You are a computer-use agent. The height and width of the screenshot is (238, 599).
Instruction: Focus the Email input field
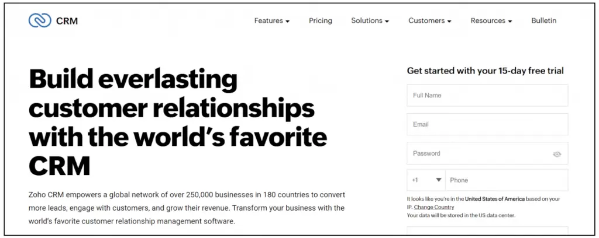(487, 124)
